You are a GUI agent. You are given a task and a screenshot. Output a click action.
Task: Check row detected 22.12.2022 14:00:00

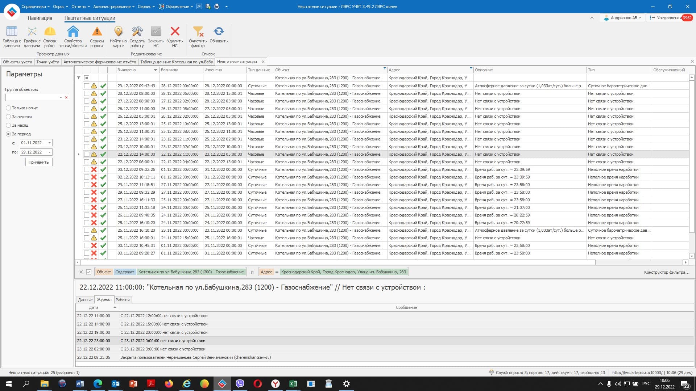coord(86,154)
